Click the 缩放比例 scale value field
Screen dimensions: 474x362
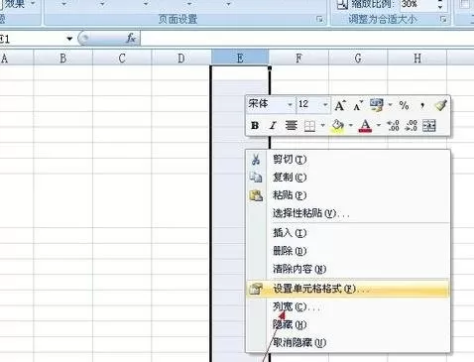417,5
